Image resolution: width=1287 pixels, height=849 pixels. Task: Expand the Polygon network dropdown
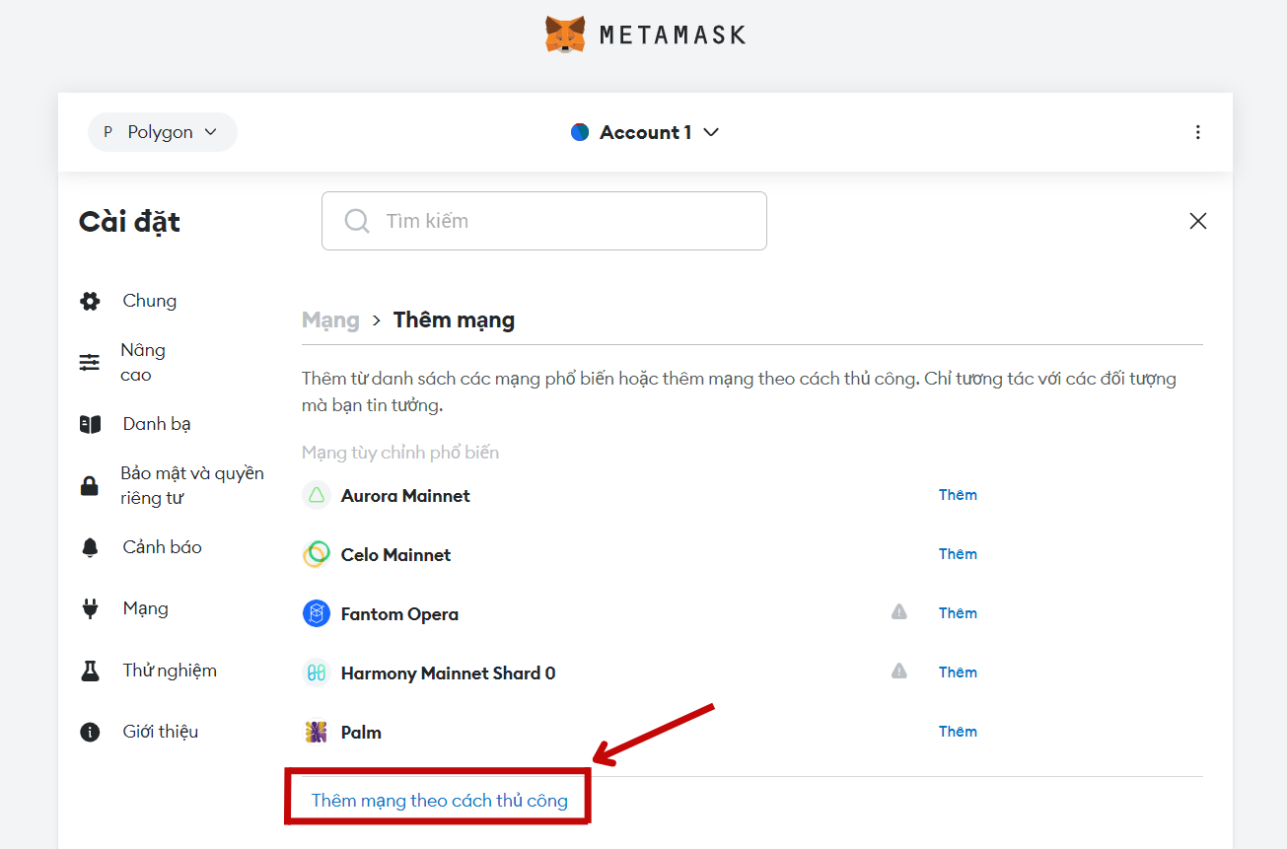(x=163, y=132)
